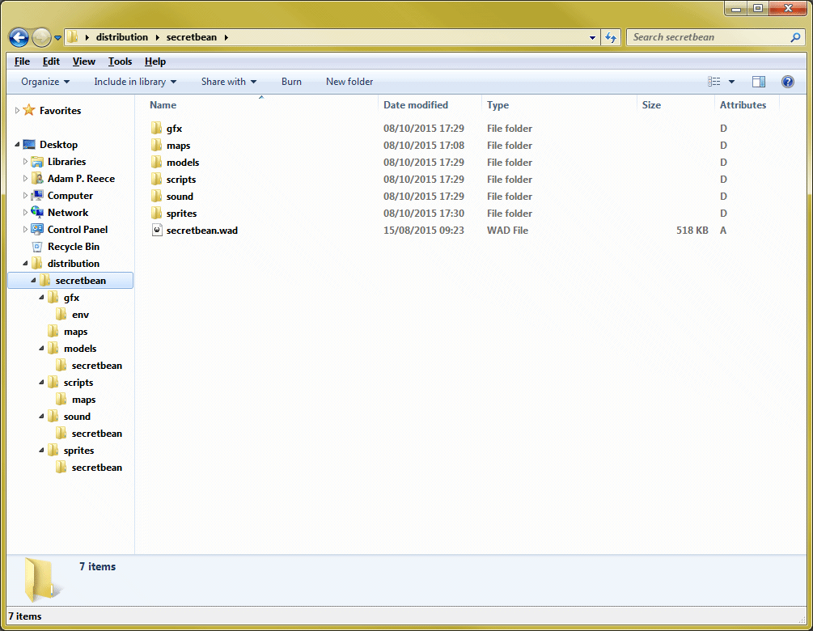Open the Tools menu
The width and height of the screenshot is (813, 631).
click(x=120, y=61)
